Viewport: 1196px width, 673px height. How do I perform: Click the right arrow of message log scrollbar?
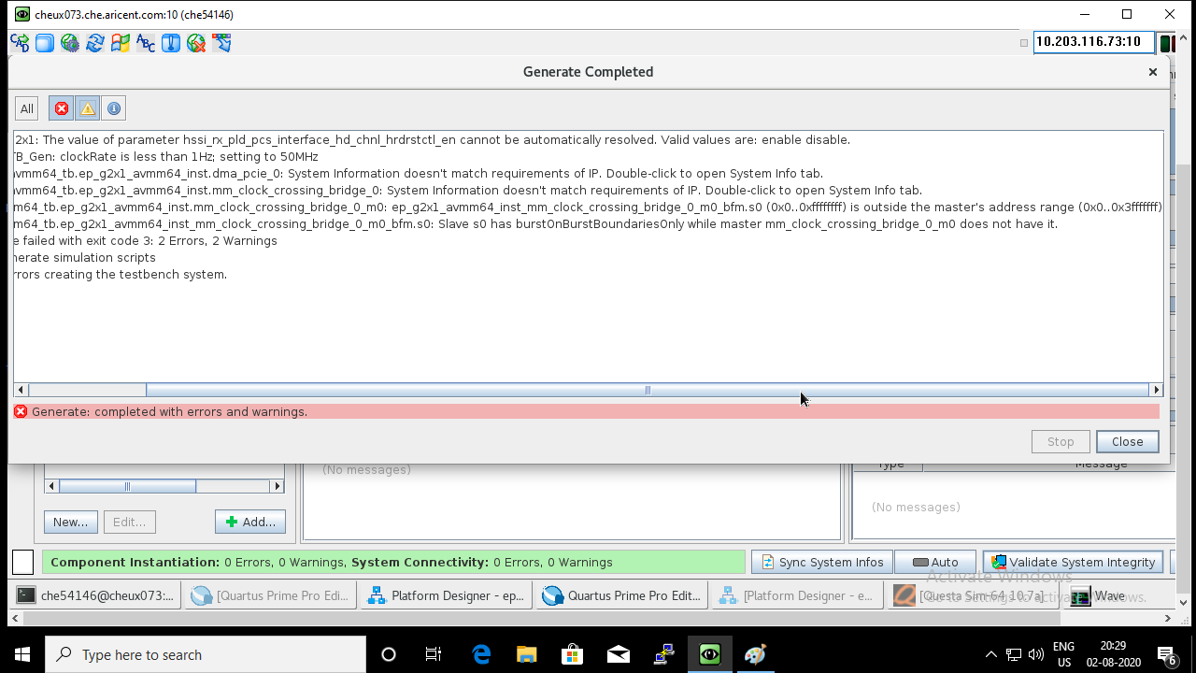click(1156, 390)
